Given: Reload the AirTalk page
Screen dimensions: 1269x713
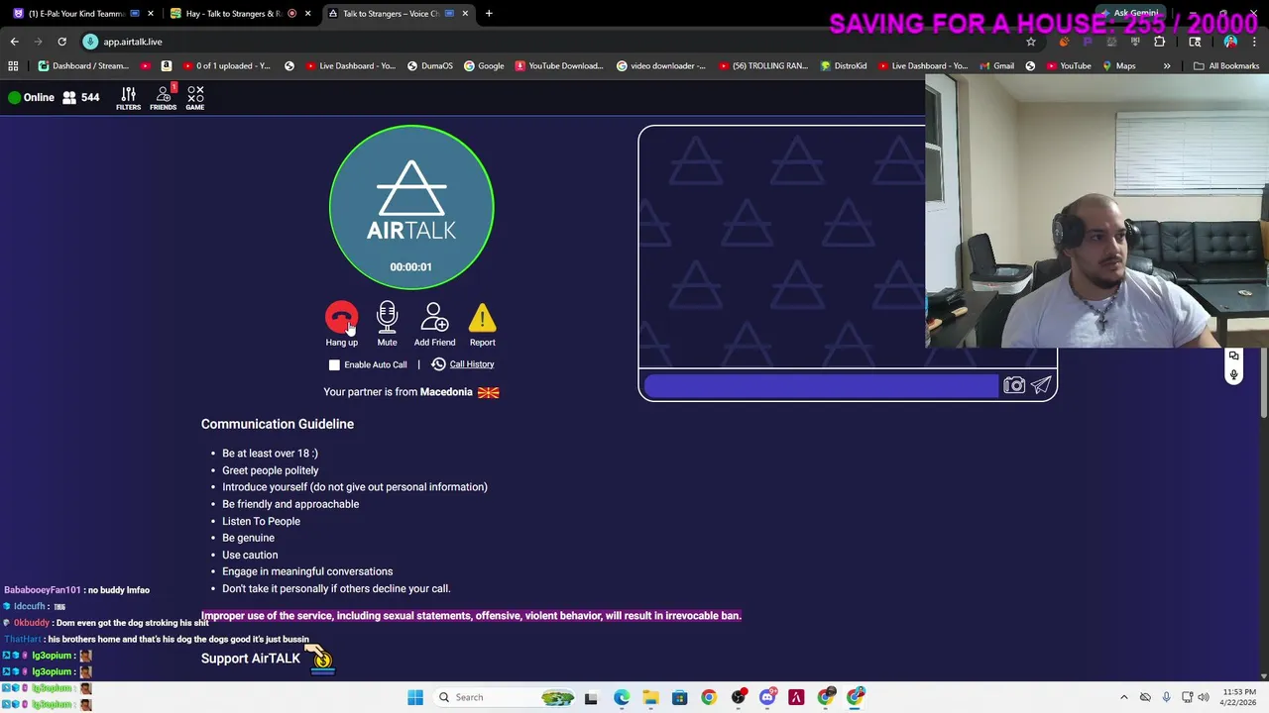Looking at the screenshot, I should pyautogui.click(x=61, y=42).
